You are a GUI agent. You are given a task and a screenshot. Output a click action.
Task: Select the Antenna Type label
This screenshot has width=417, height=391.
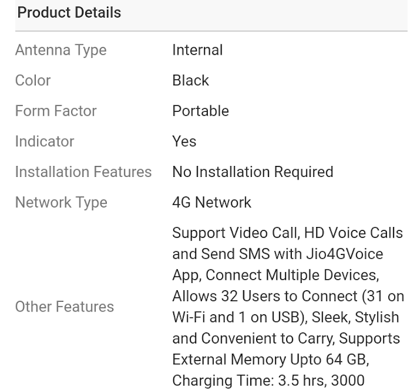point(61,50)
